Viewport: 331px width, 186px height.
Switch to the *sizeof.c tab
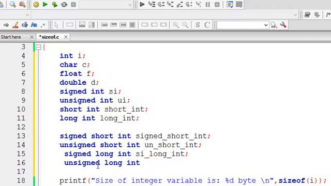[x=49, y=37]
